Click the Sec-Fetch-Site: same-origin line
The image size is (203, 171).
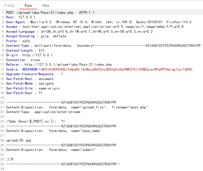[33, 88]
